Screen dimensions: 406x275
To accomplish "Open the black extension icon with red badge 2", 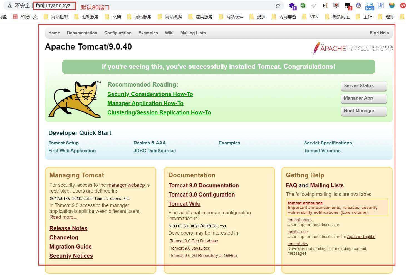I will pos(348,6).
